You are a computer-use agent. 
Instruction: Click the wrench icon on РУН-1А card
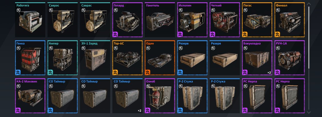coord(278,48)
